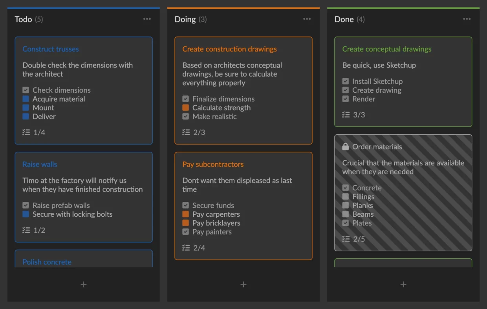Add a new card to Done column
The image size is (487, 309).
coord(403,284)
